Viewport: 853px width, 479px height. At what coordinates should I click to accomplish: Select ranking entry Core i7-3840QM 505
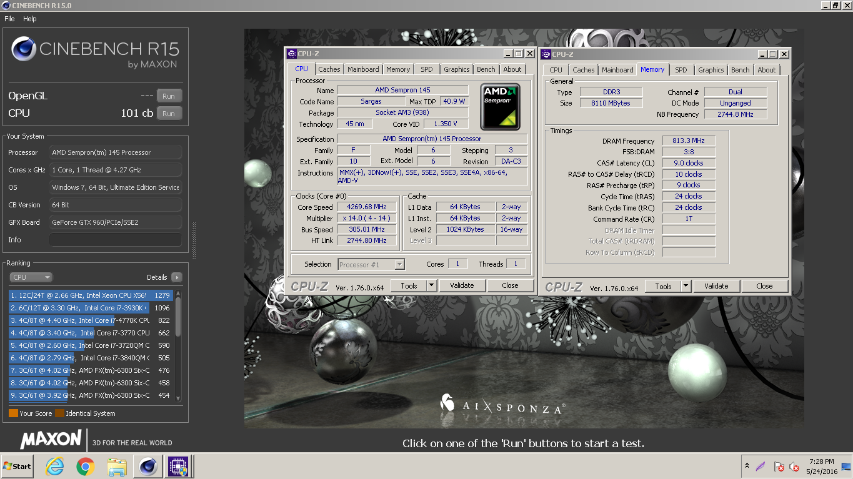click(91, 358)
